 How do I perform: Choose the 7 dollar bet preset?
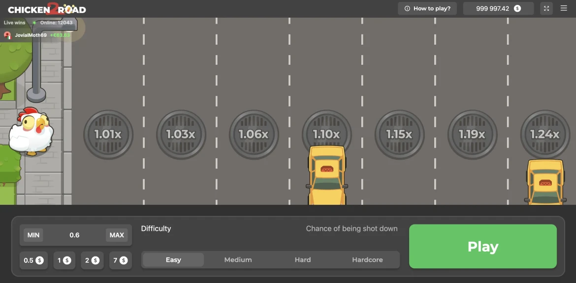click(121, 260)
